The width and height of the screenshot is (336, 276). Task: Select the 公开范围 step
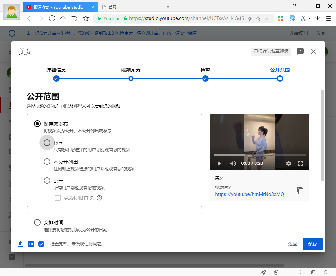click(x=280, y=74)
